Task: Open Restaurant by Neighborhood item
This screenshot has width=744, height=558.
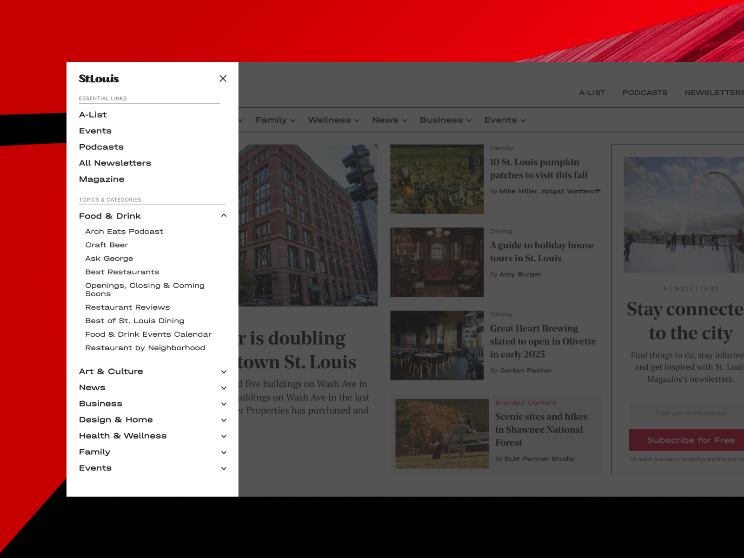Action: click(145, 348)
